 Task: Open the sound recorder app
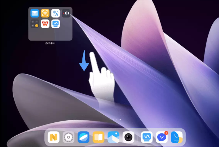(66, 13)
